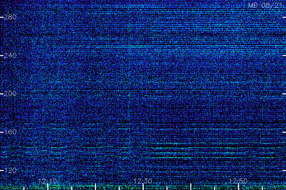Click the 280 frequency axis label

click(x=10, y=17)
